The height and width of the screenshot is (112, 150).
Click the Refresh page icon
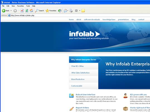pos(27,11)
